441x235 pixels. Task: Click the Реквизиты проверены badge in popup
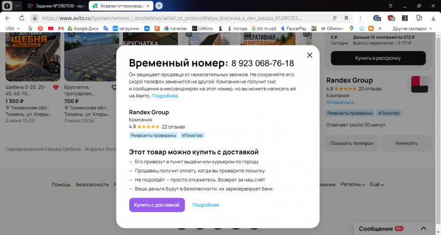(153, 136)
